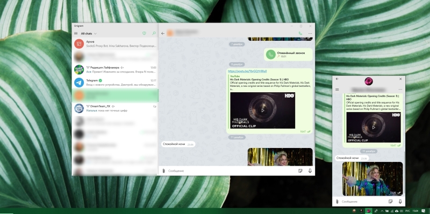The height and width of the screenshot is (214, 430).
Task: Go back in compact chat window
Action: (337, 79)
